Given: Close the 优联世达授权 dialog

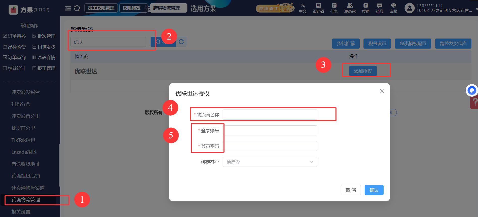Looking at the screenshot, I should (382, 91).
